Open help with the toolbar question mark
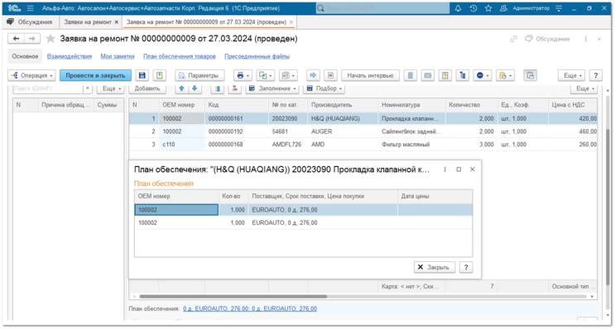Screen dimensions: 615x329 tap(596, 75)
